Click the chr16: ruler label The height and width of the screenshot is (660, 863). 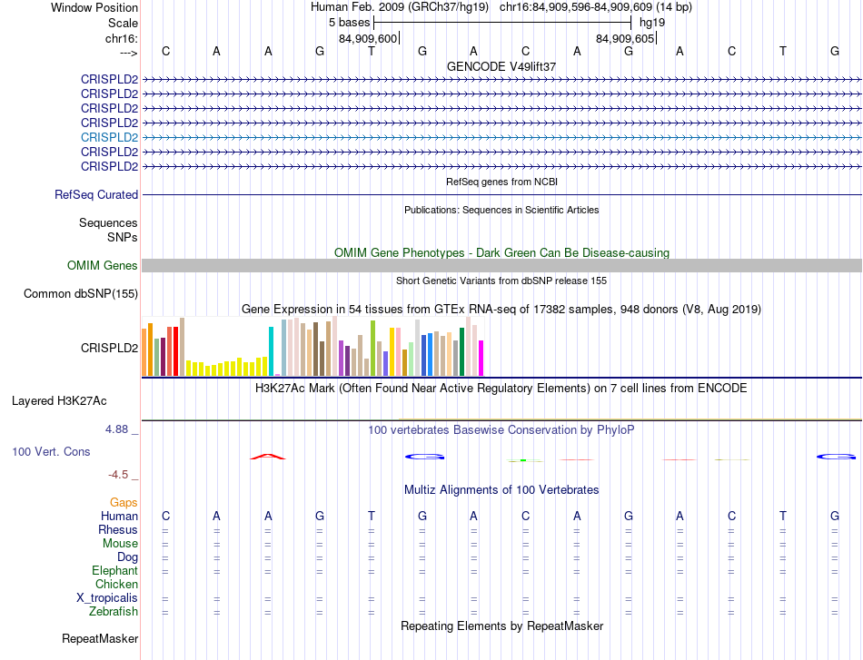click(x=122, y=38)
